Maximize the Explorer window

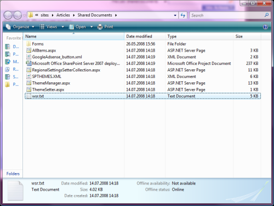click(x=253, y=3)
